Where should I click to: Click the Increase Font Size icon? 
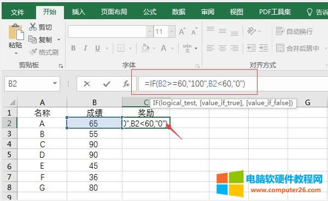coord(183,31)
